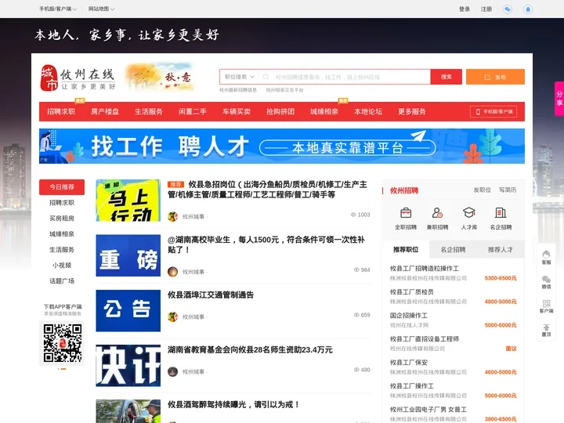This screenshot has height=423, width=564.
Task: Click the WeChat icon in top bar
Action: pyautogui.click(x=508, y=9)
